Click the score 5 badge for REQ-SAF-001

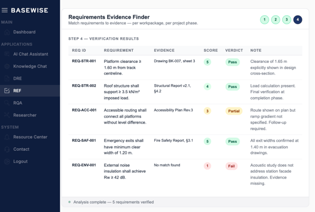click(x=207, y=141)
